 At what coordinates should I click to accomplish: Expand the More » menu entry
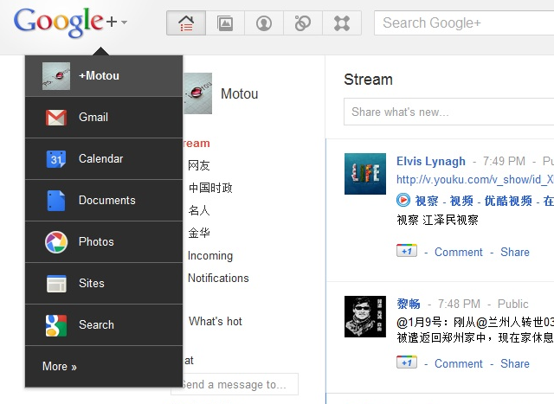[x=60, y=367]
